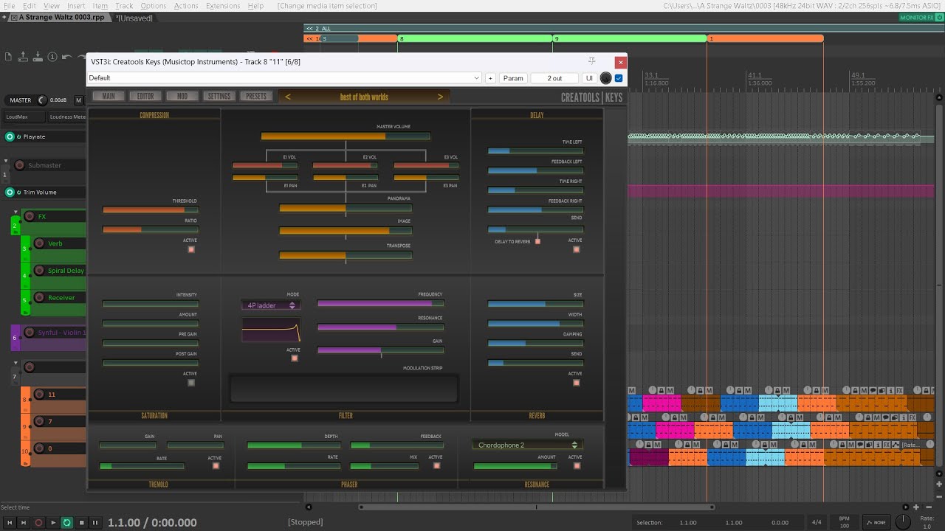The image size is (945, 531).
Task: Open project info circle icon
Action: pyautogui.click(x=52, y=57)
